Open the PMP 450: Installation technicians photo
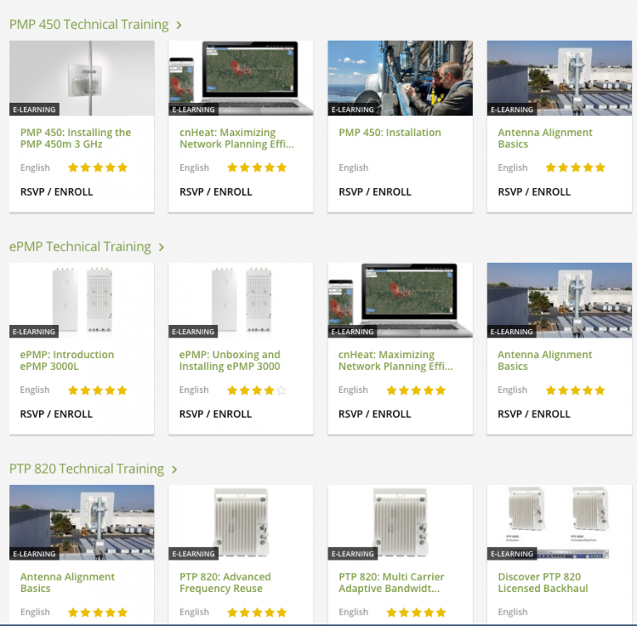 [400, 78]
